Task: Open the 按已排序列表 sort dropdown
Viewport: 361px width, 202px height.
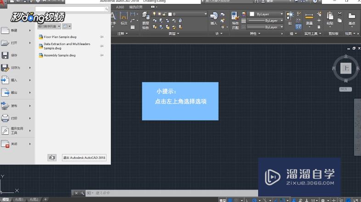Action: 49,27
